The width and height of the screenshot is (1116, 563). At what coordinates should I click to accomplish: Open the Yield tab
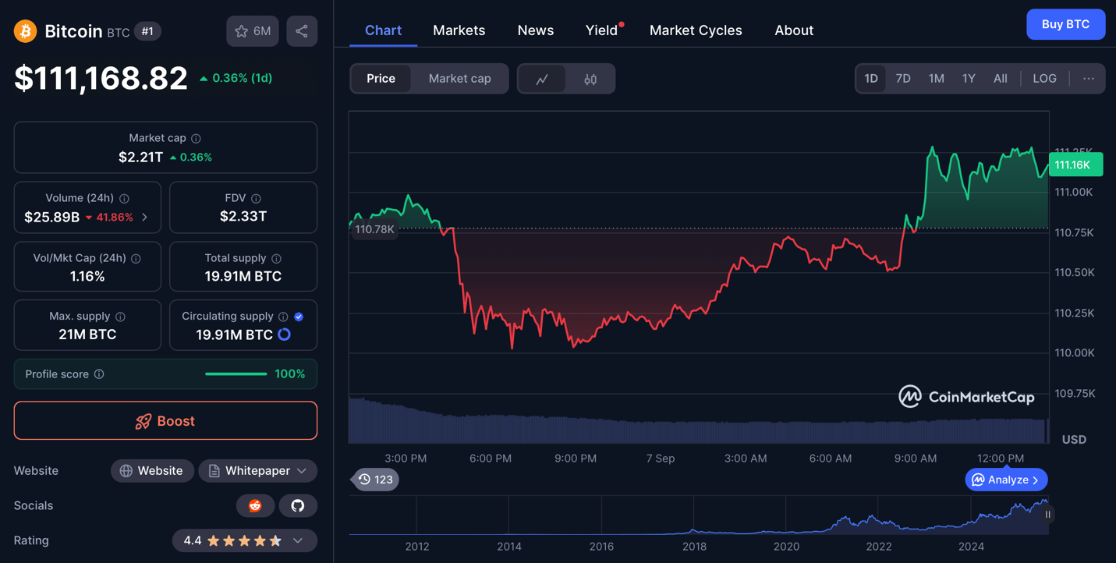pos(602,30)
